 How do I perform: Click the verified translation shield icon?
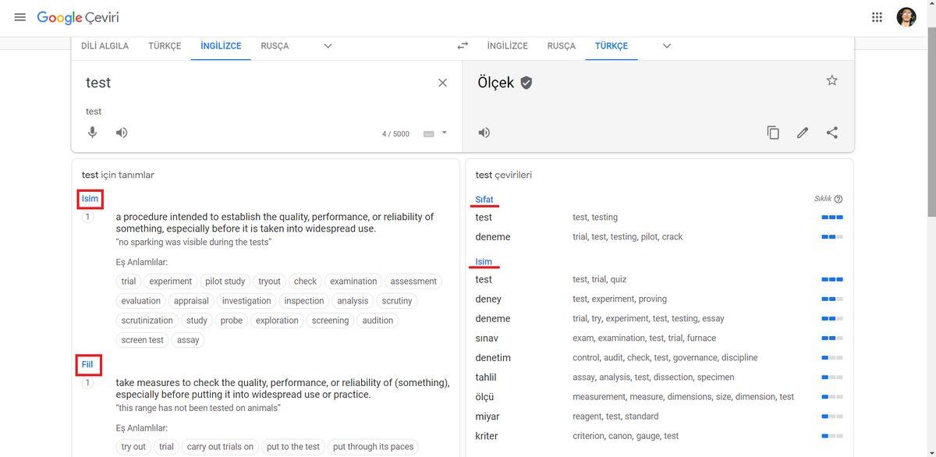[x=527, y=81]
